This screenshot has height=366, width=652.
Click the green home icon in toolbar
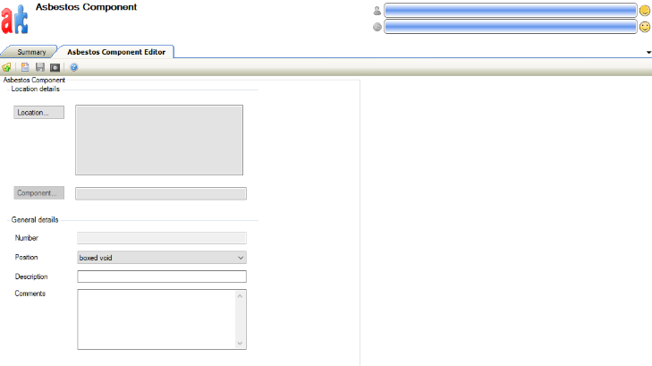7,67
